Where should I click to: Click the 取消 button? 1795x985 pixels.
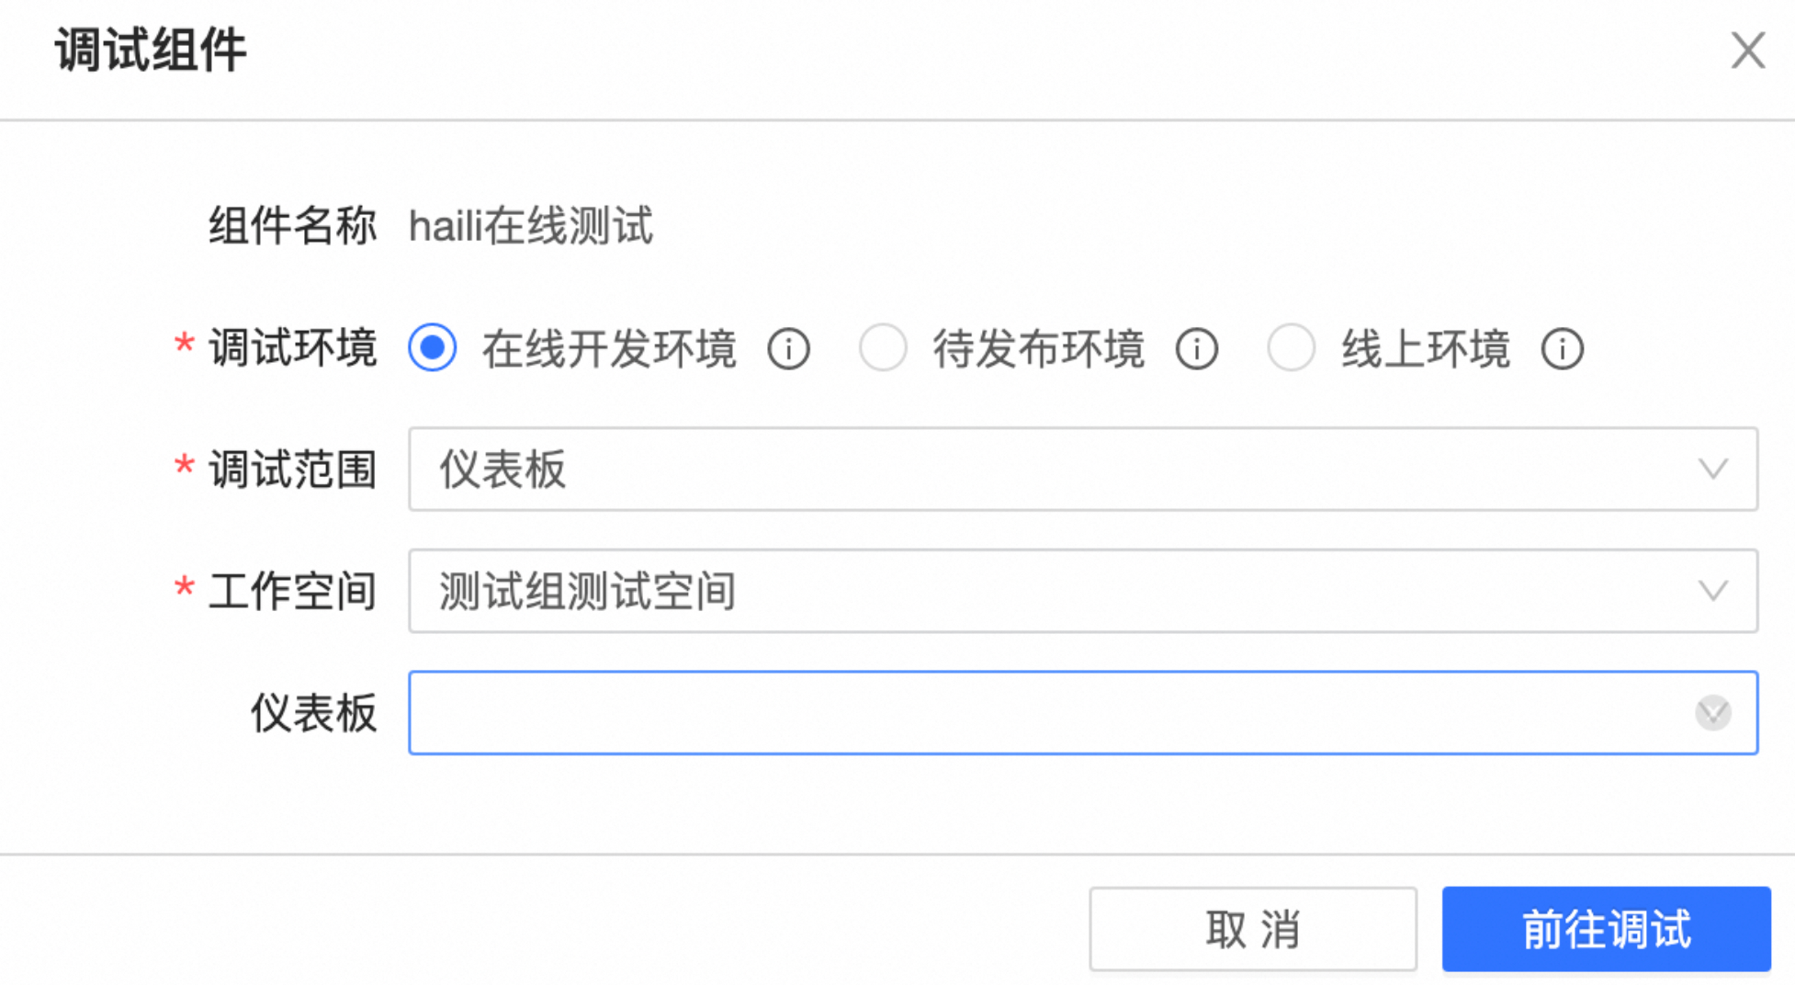1253,929
